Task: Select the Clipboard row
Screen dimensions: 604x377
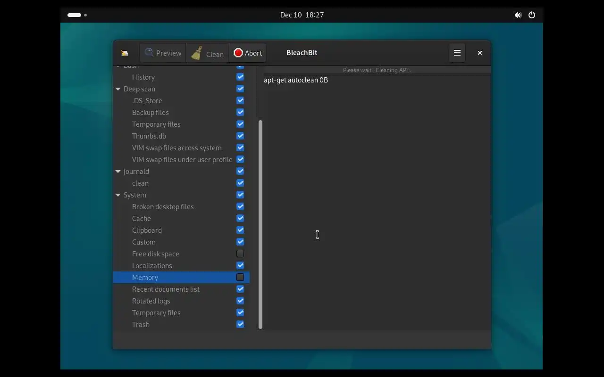Action: [x=181, y=230]
